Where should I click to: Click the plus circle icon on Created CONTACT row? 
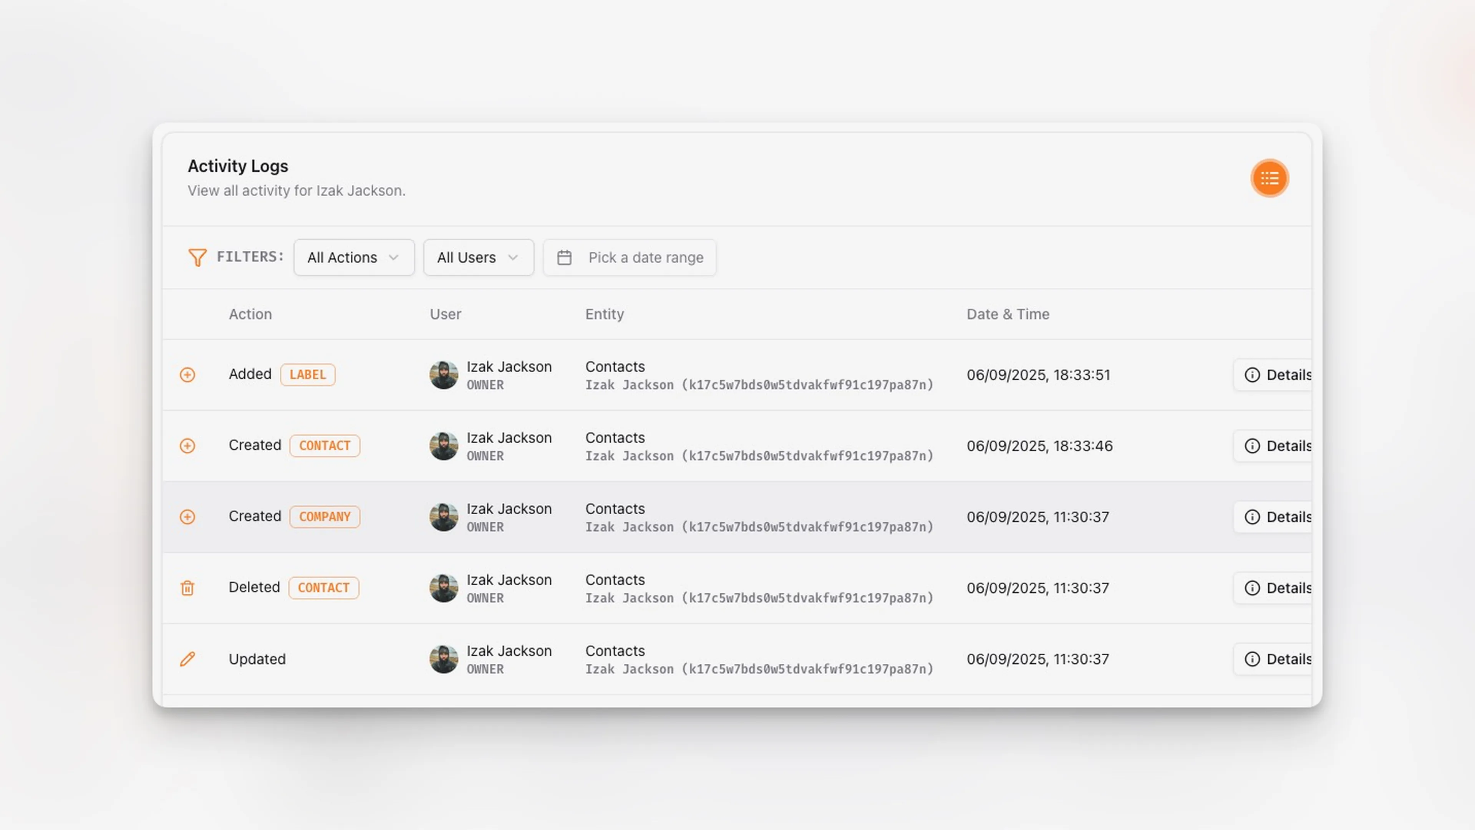(x=187, y=446)
